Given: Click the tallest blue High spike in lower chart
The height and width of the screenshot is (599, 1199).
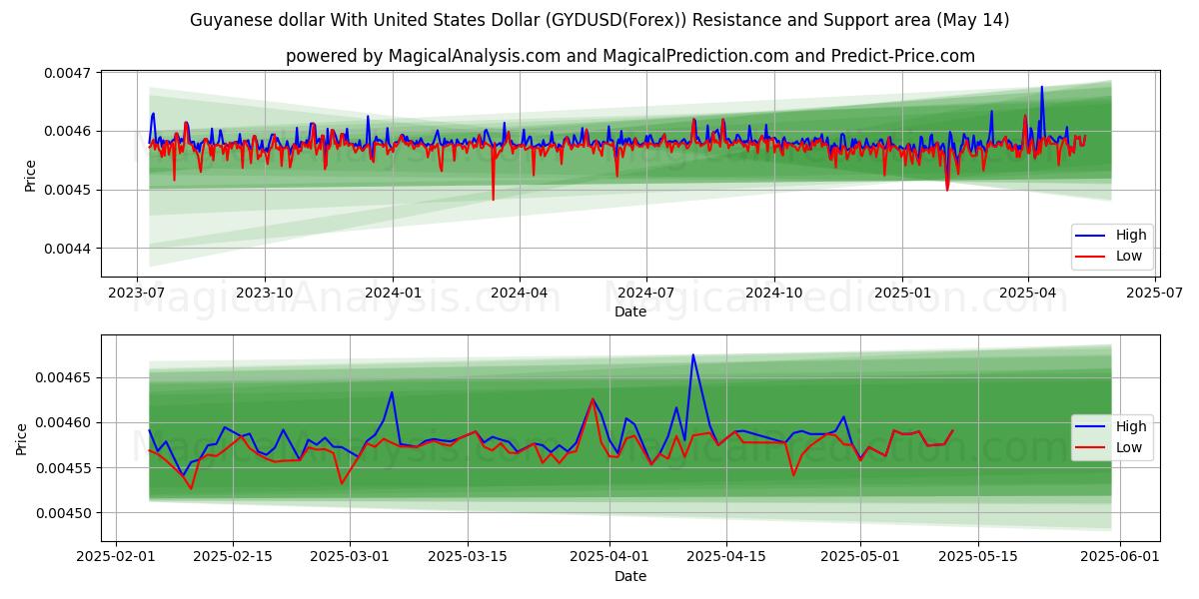Looking at the screenshot, I should [x=693, y=355].
